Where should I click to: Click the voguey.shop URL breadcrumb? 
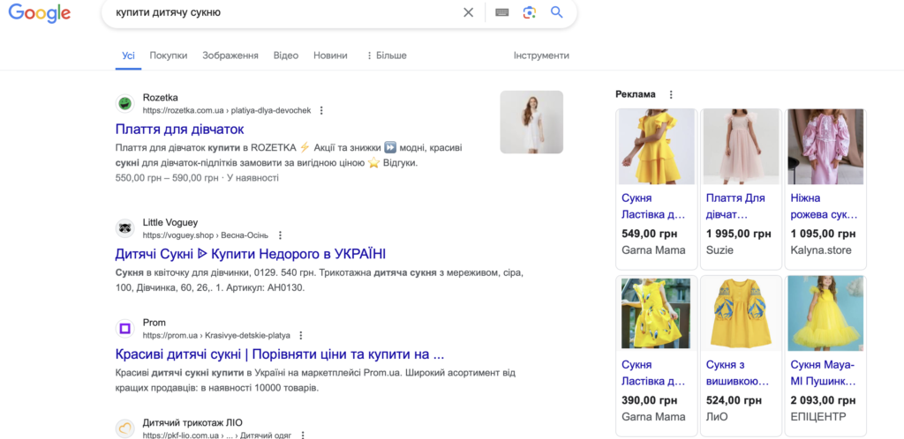point(205,235)
